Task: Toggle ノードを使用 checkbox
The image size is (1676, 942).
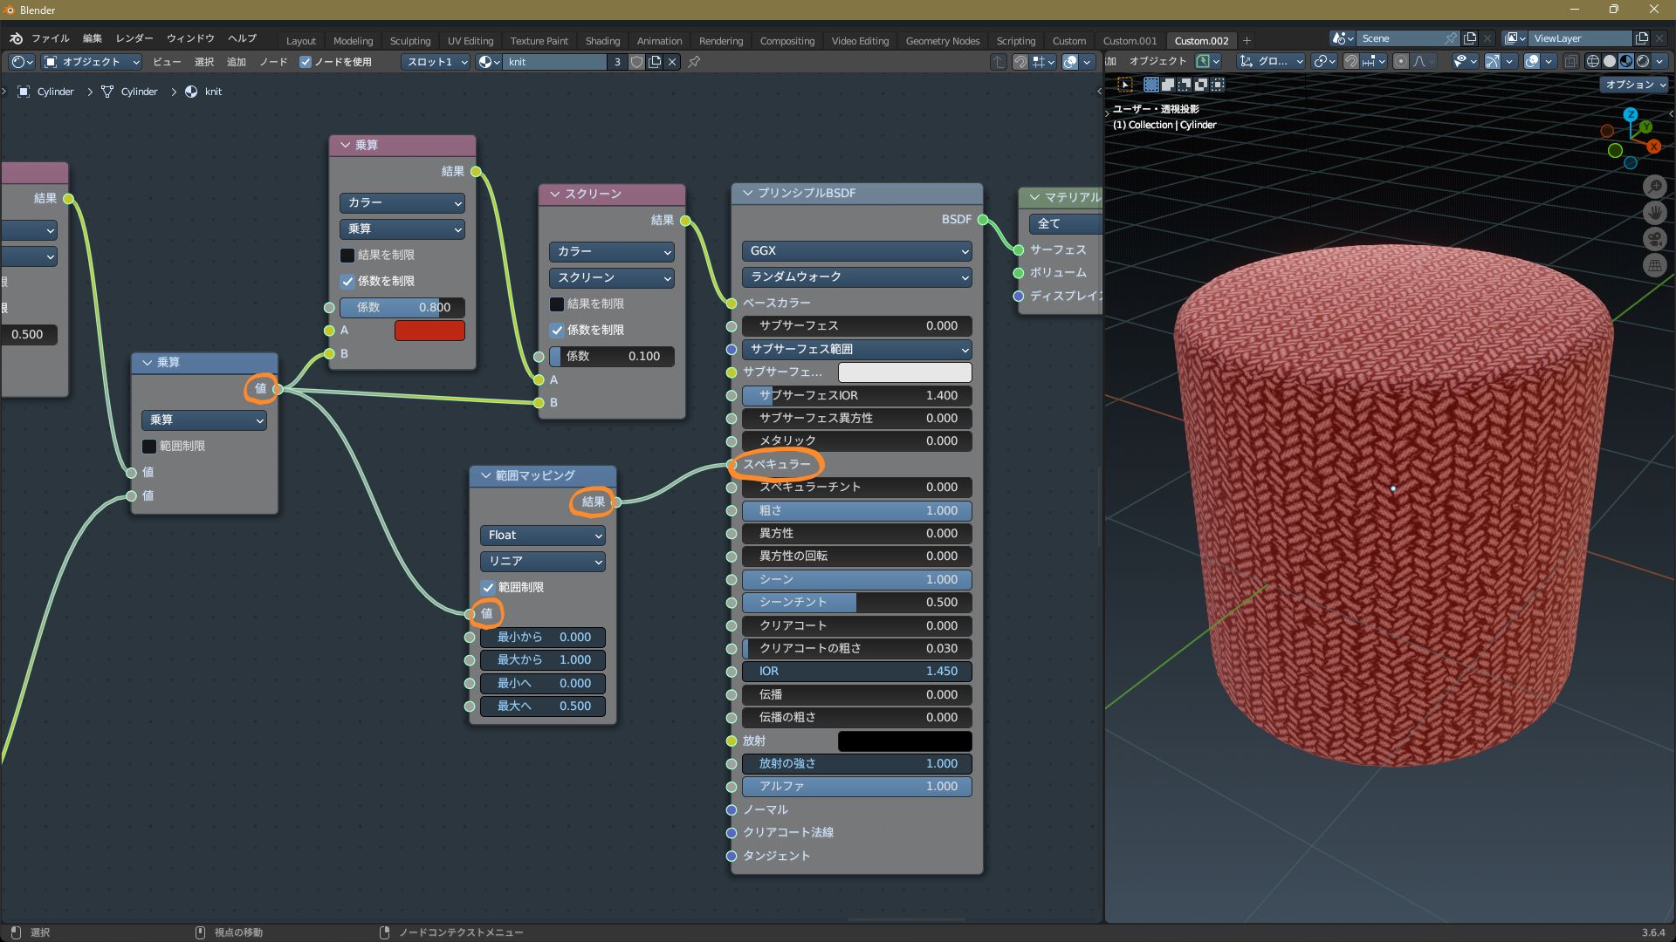Action: pyautogui.click(x=306, y=62)
